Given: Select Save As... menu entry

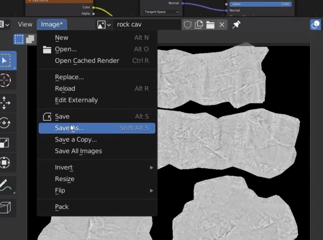Looking at the screenshot, I should 97,128.
